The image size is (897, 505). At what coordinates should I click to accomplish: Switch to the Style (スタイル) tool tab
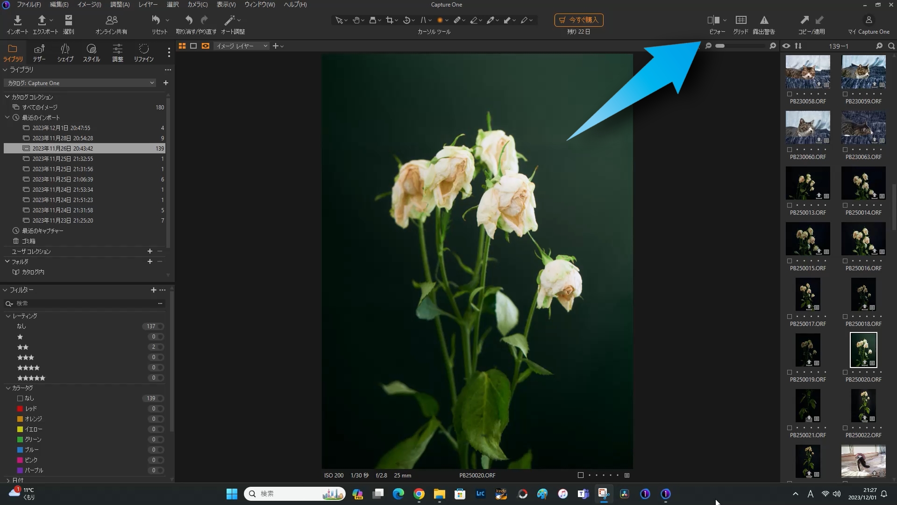coord(92,53)
